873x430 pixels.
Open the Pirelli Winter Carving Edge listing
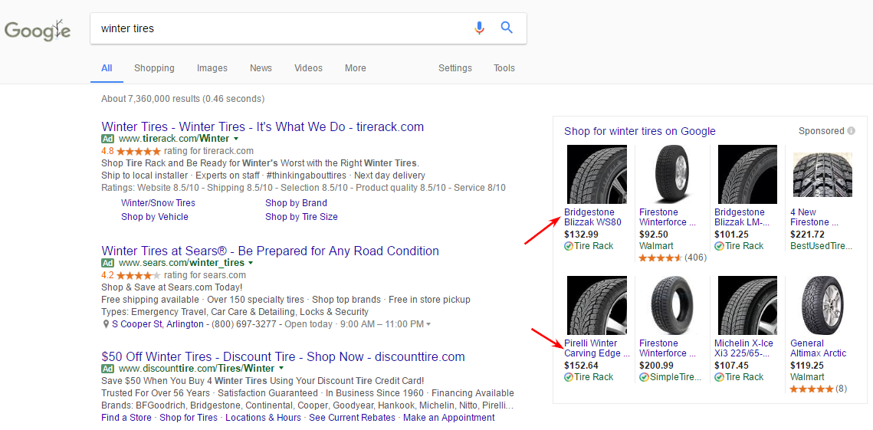point(596,349)
